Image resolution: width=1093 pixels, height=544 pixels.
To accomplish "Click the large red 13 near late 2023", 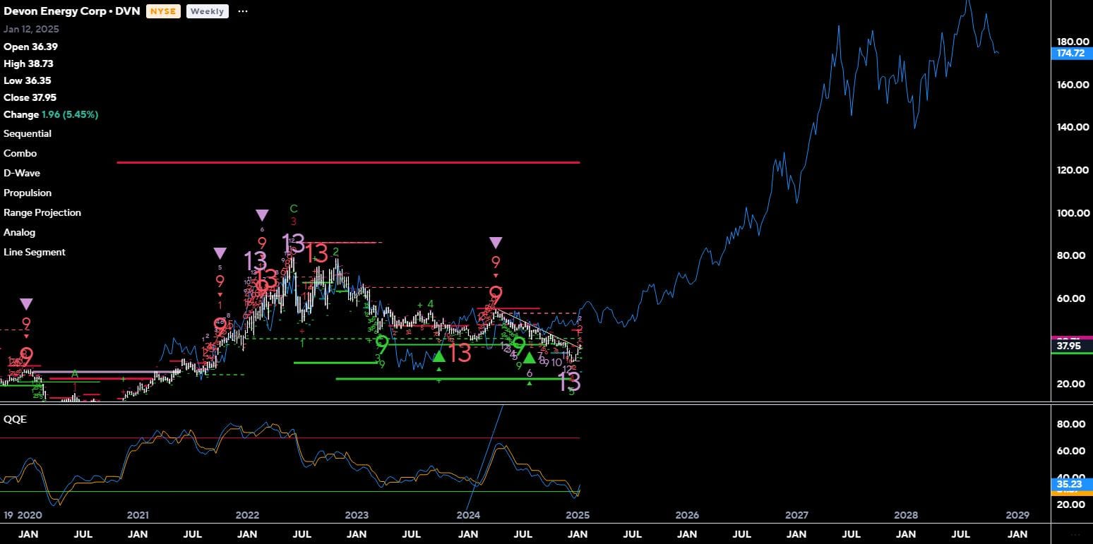I will point(460,352).
